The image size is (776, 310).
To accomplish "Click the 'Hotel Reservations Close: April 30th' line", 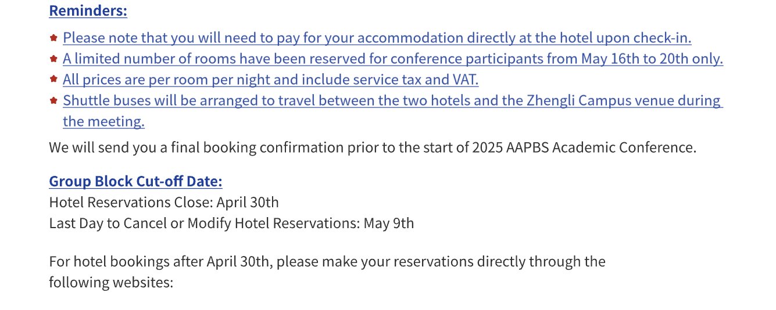I will coord(164,203).
